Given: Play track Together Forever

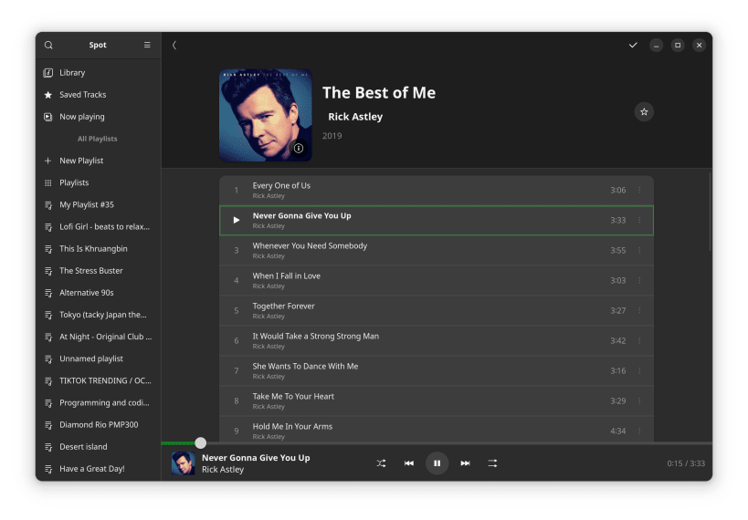Looking at the screenshot, I should (436, 310).
